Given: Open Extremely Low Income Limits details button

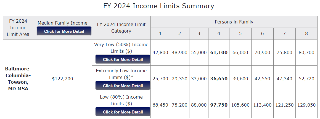Looking at the screenshot, I should tap(123, 86).
